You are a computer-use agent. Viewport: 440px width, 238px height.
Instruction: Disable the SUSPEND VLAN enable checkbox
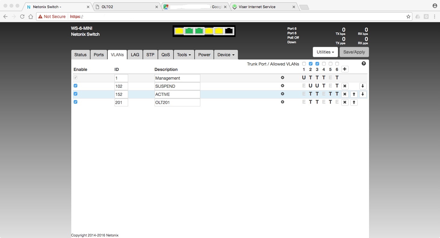(75, 86)
